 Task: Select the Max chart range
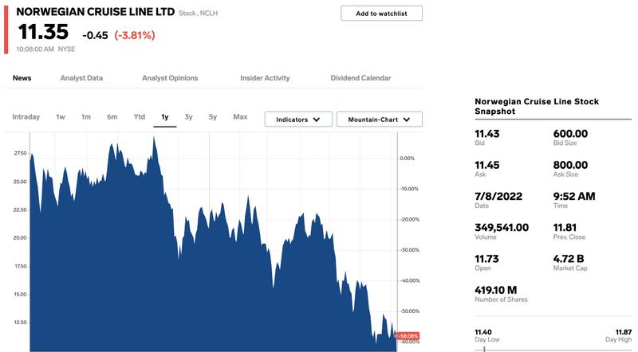click(x=240, y=117)
